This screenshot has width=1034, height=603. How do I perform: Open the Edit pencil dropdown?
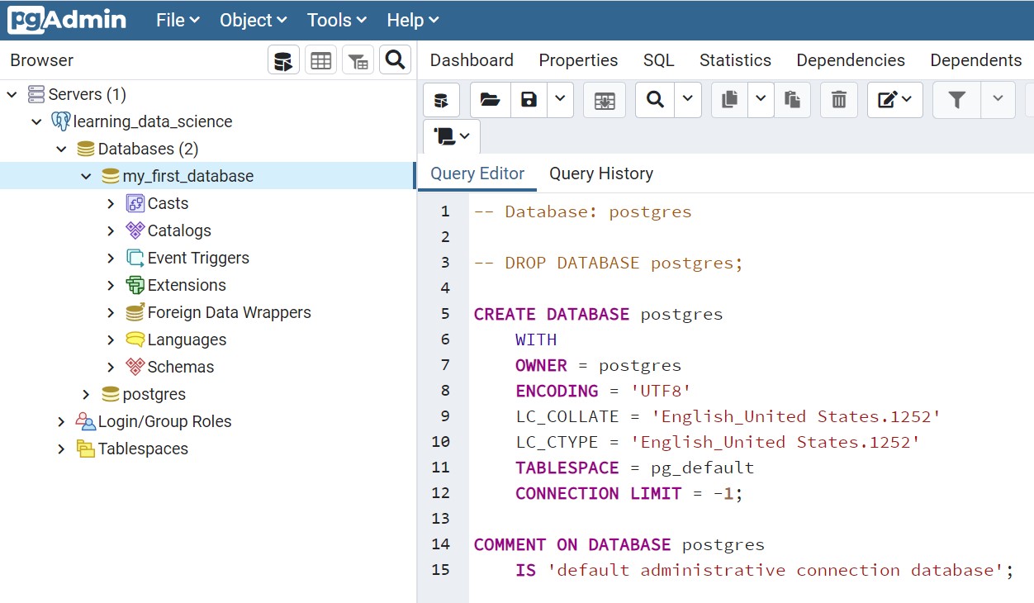pos(894,100)
